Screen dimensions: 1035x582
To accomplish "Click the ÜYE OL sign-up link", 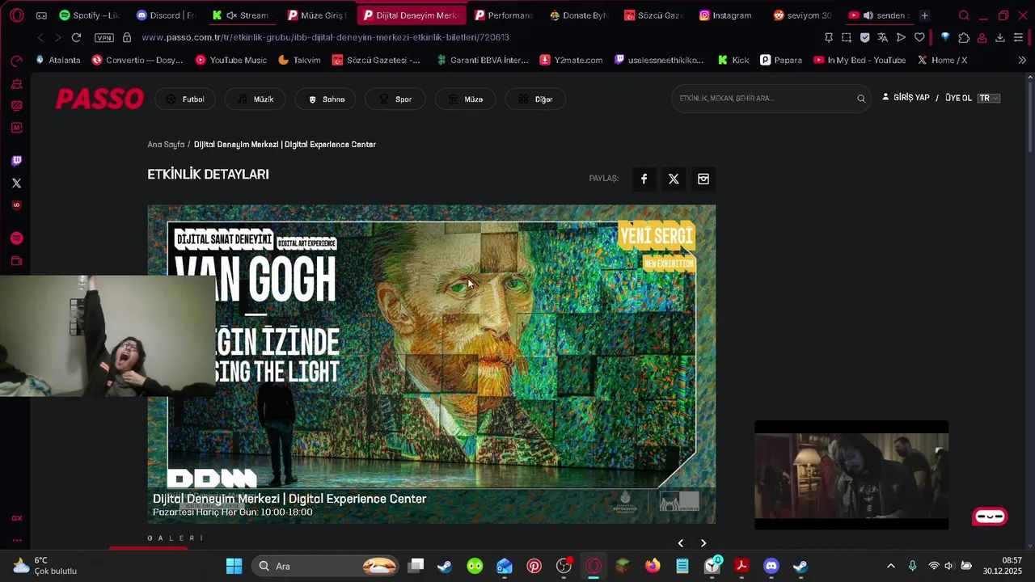I will (958, 98).
